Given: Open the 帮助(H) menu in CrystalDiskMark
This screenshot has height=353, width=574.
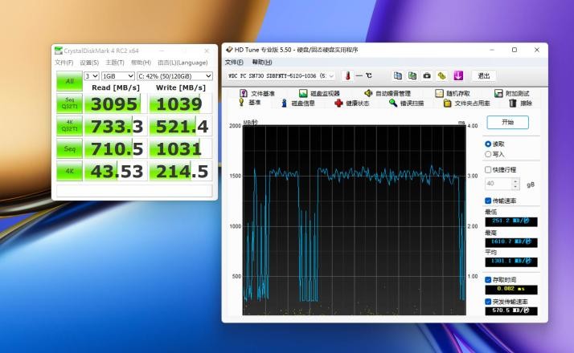Looking at the screenshot, I should coord(141,63).
